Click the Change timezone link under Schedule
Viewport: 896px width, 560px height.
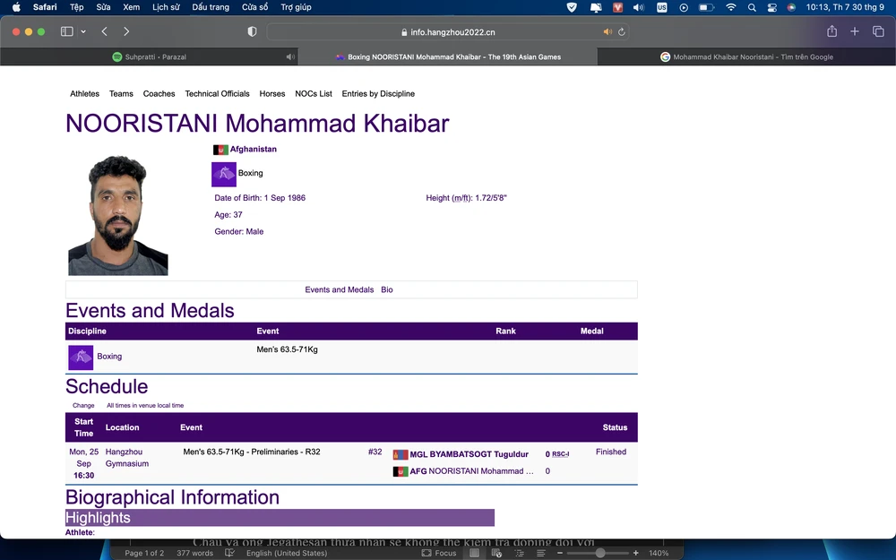83,406
